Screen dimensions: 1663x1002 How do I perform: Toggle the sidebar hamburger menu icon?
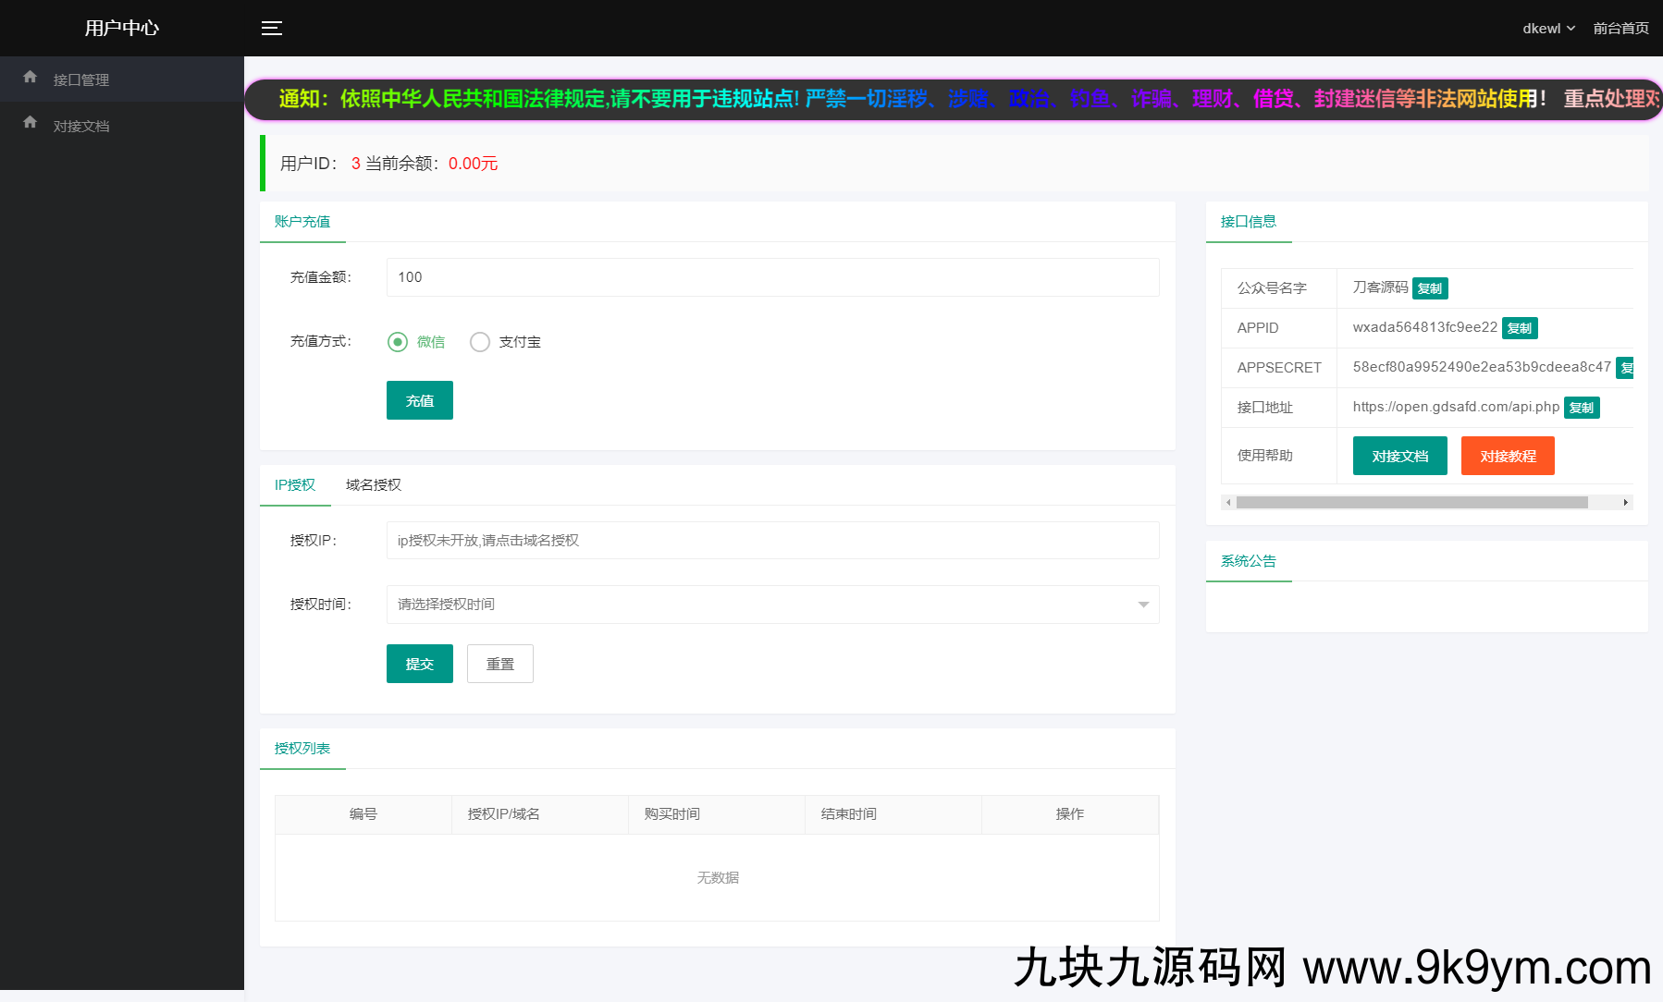coord(271,28)
